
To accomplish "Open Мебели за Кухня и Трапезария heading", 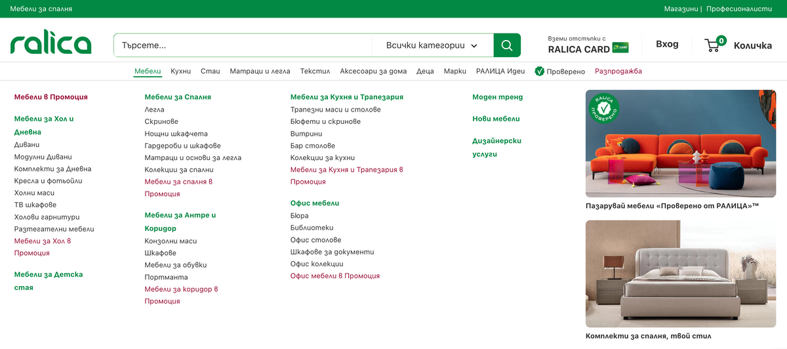I will [347, 97].
